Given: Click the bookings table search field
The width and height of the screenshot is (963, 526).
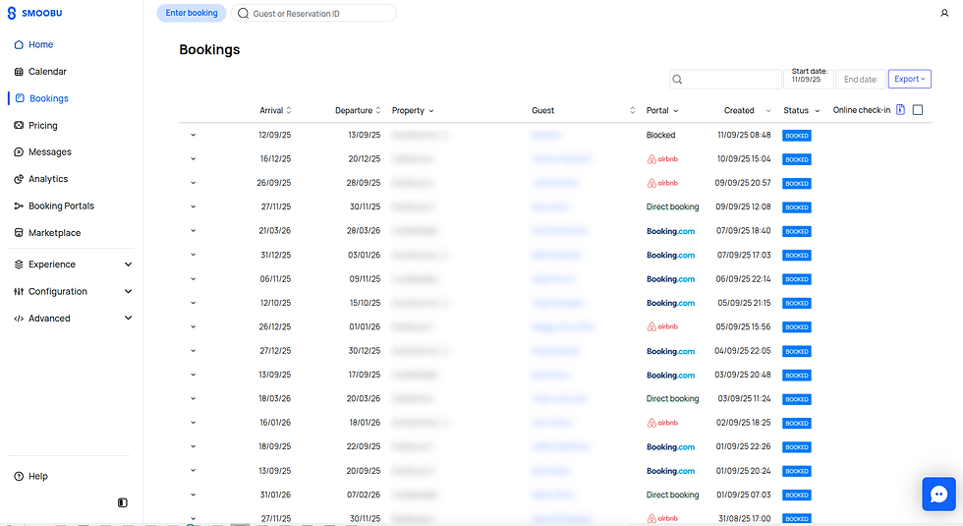Looking at the screenshot, I should [x=725, y=80].
